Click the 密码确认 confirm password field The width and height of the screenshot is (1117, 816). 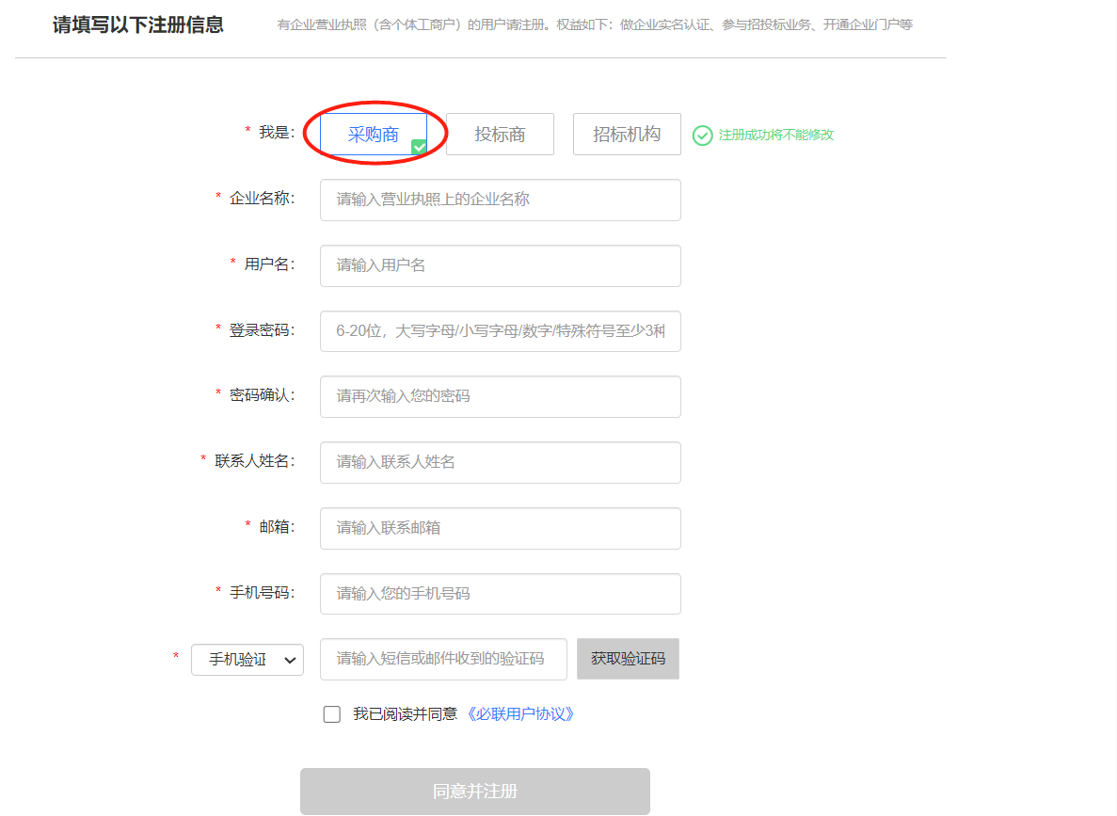[500, 396]
